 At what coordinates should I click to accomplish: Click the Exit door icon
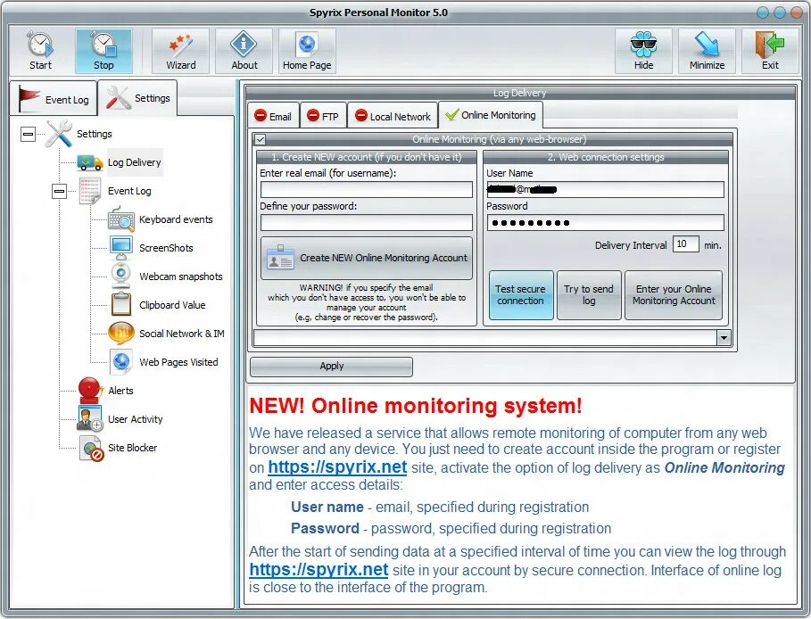pos(770,44)
